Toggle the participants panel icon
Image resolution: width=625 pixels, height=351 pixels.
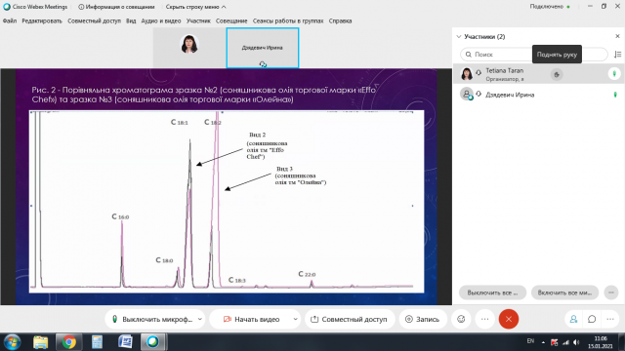click(573, 319)
